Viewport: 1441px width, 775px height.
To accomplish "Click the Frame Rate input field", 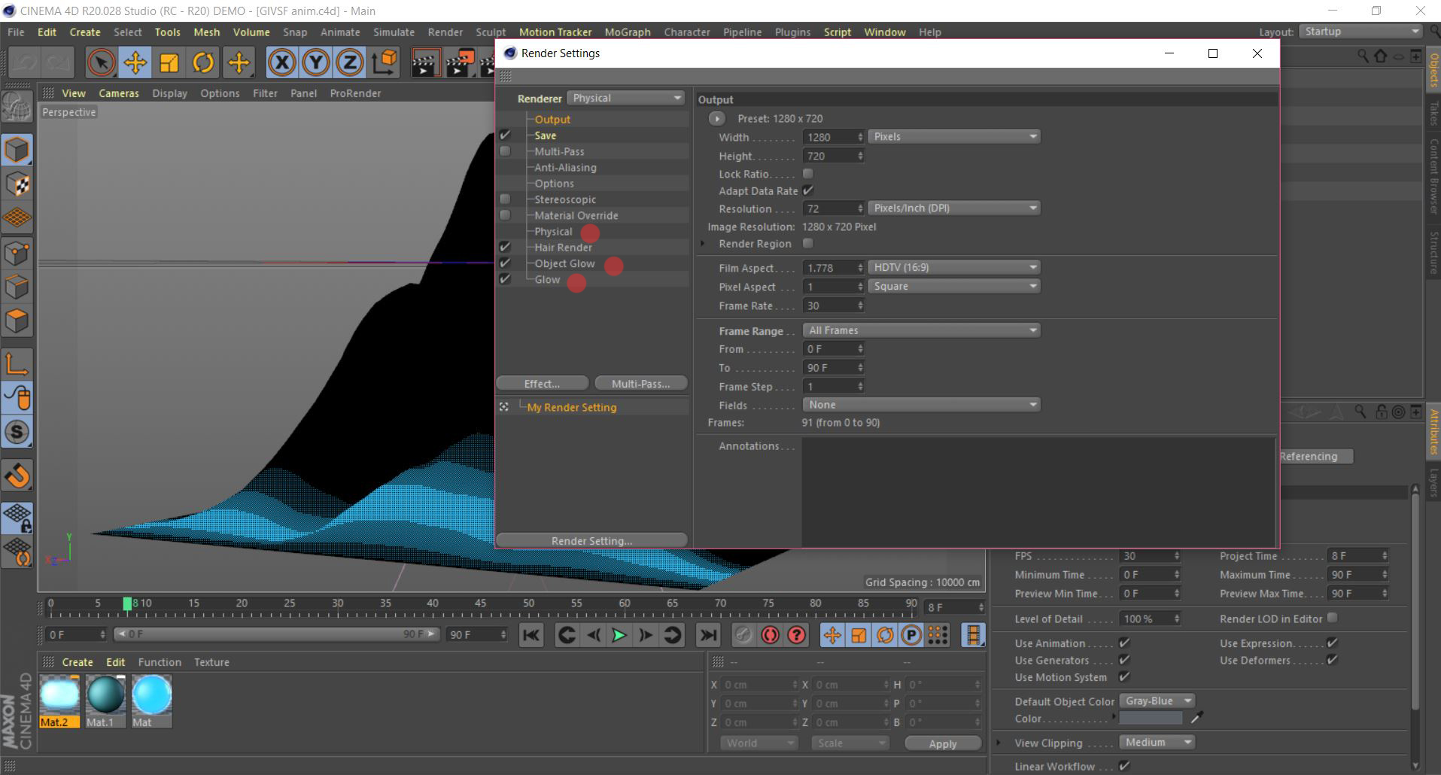I will tap(832, 305).
